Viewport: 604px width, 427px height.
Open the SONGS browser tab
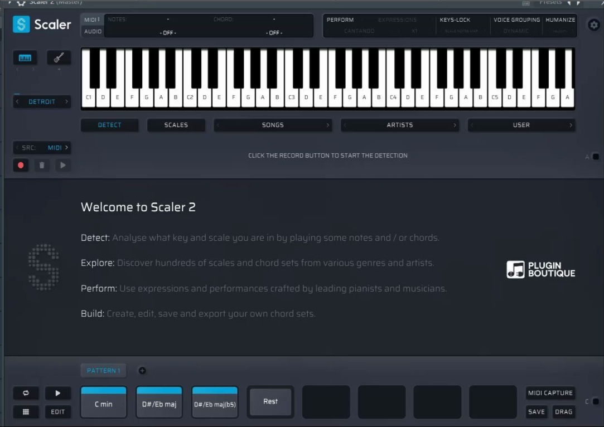tap(272, 125)
